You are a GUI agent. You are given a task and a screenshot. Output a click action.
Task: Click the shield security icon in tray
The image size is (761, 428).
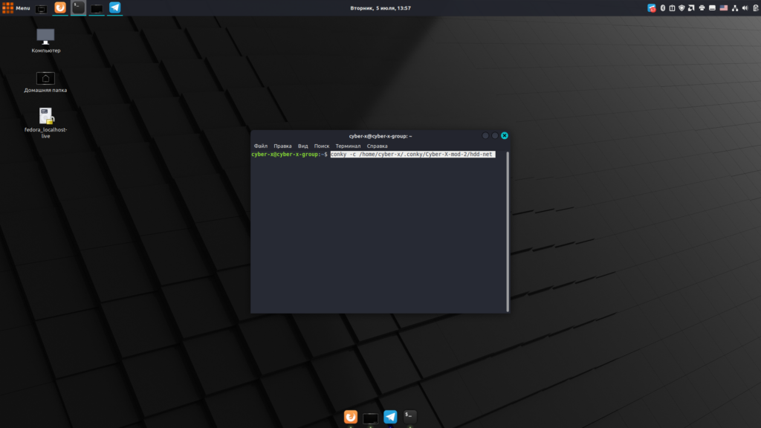point(682,8)
